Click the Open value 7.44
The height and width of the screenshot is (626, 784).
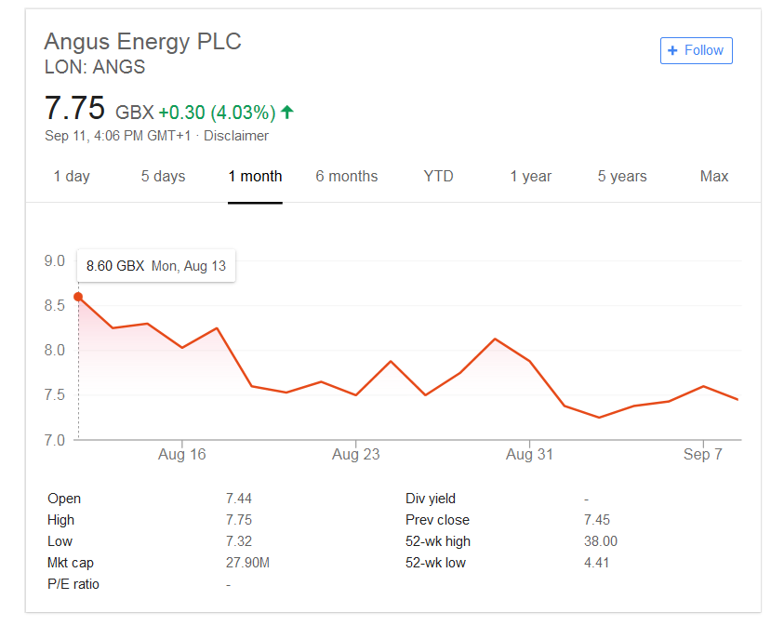[238, 499]
